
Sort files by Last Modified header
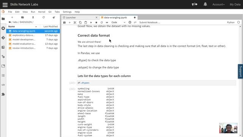click(x=50, y=27)
